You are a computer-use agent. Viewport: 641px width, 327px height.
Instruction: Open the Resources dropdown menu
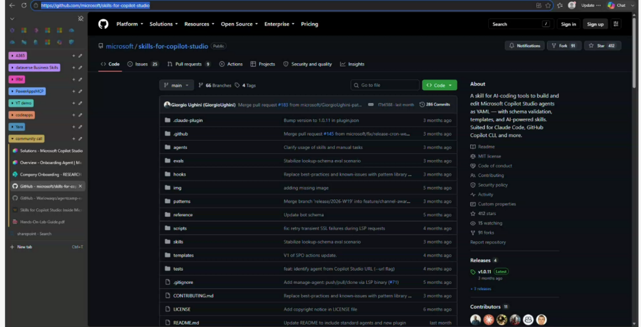pyautogui.click(x=199, y=24)
